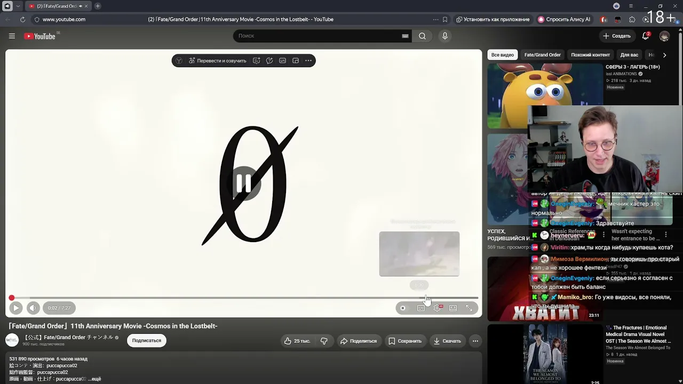This screenshot has width=683, height=384.
Task: Dislike the video
Action: point(324,341)
